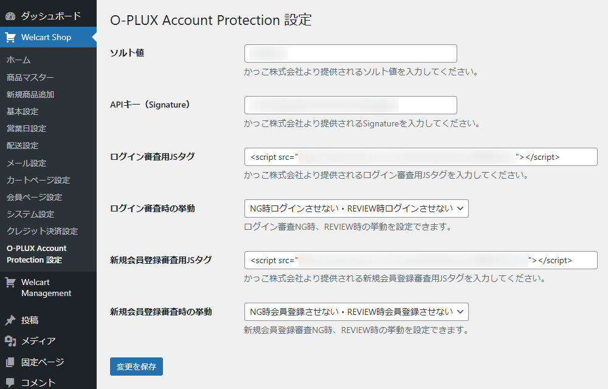Open メール設定 in the sidebar

(26, 163)
